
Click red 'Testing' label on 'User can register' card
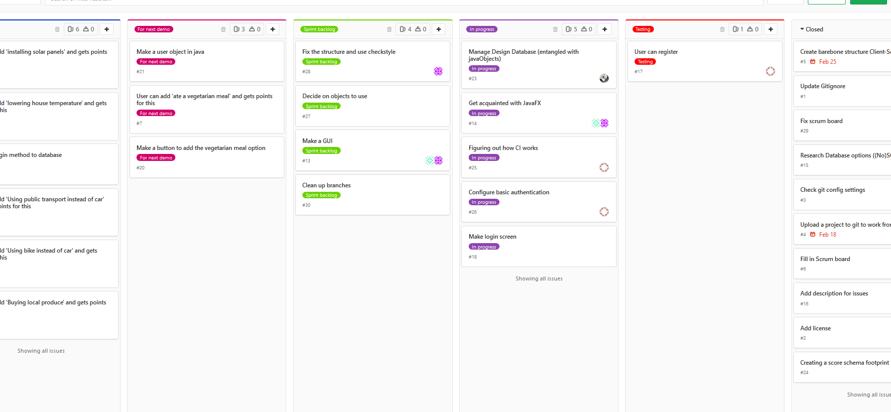[645, 62]
